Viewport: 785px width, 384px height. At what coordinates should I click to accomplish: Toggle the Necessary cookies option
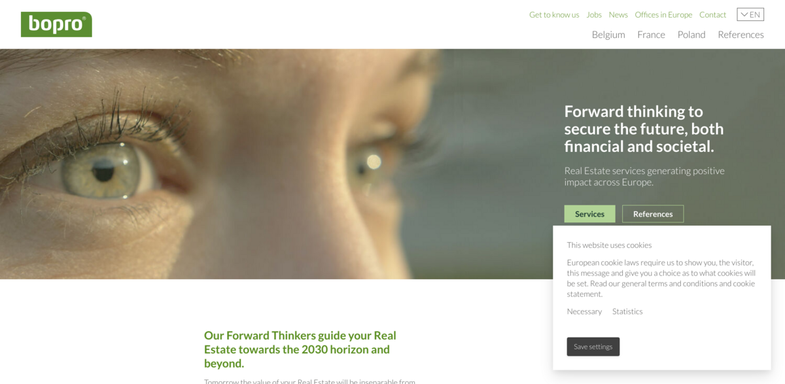pyautogui.click(x=584, y=311)
